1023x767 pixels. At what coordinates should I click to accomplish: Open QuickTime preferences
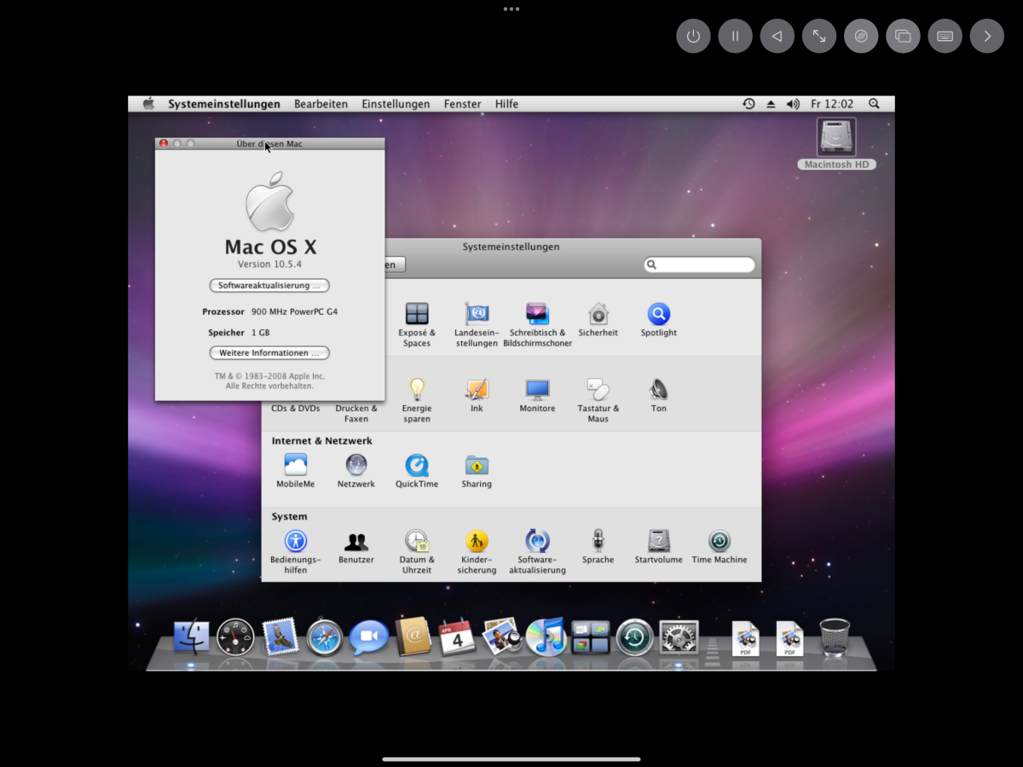click(416, 471)
